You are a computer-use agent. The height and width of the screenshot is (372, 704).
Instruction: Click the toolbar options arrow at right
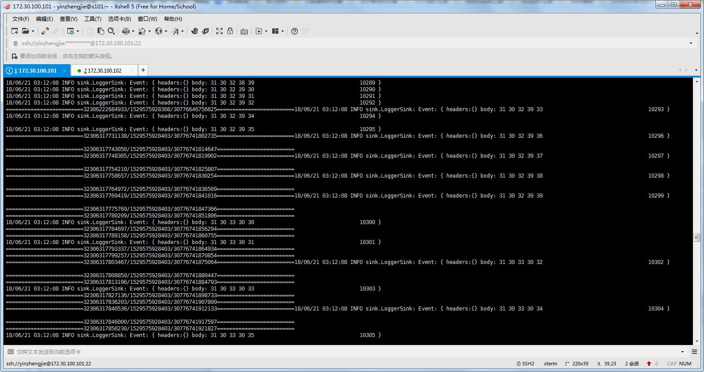click(697, 33)
